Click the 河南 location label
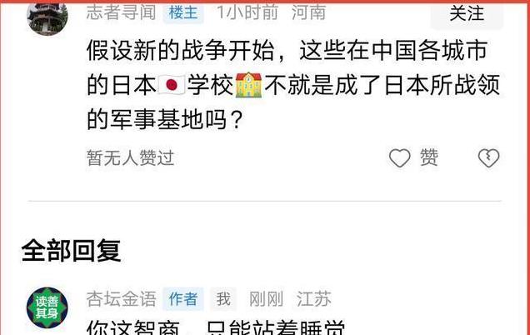This screenshot has width=530, height=335. tap(308, 12)
